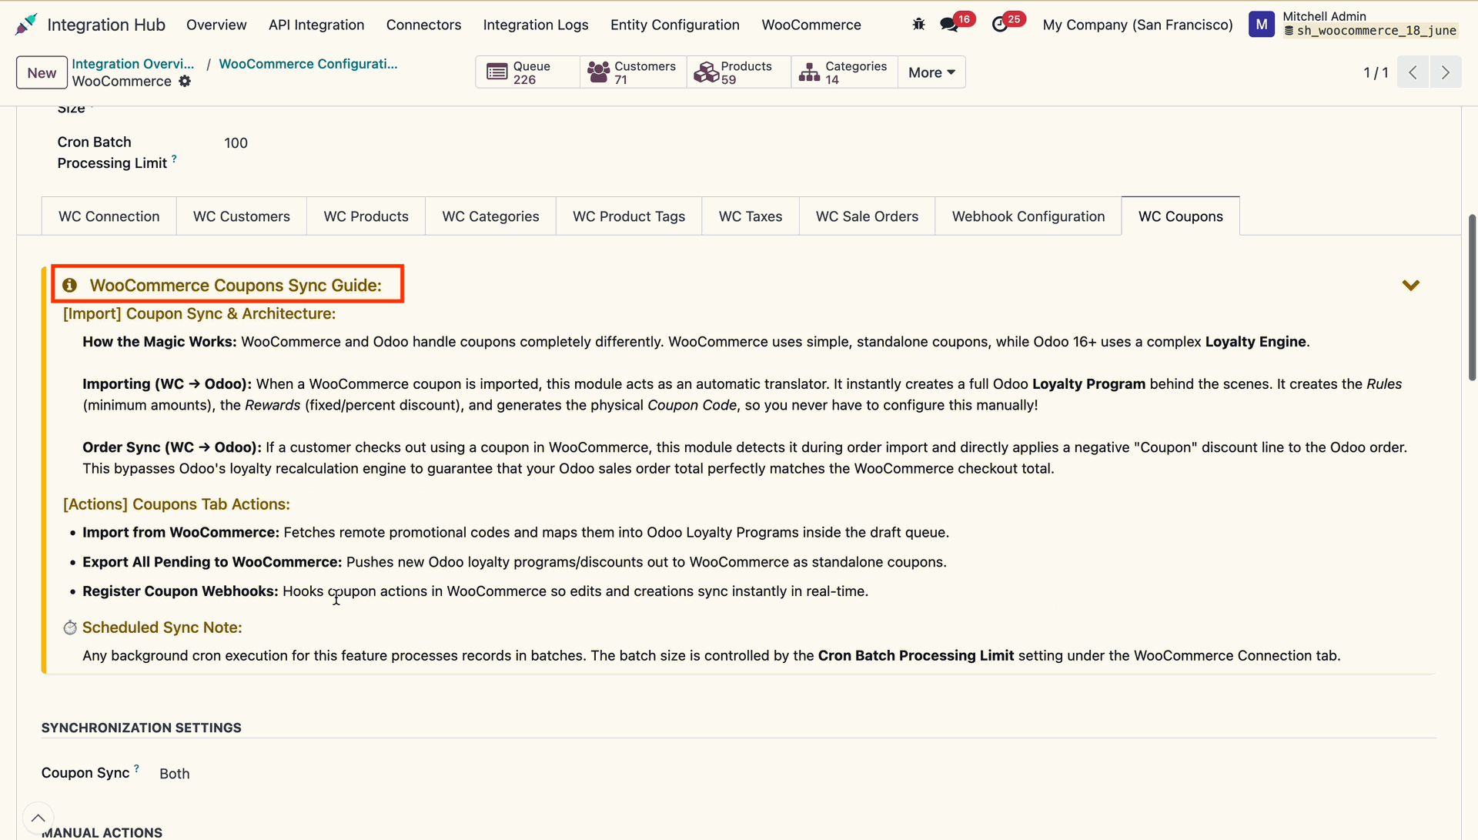1478x840 pixels.
Task: Collapse the Coupons Sync Guide chevron
Action: pos(1411,286)
